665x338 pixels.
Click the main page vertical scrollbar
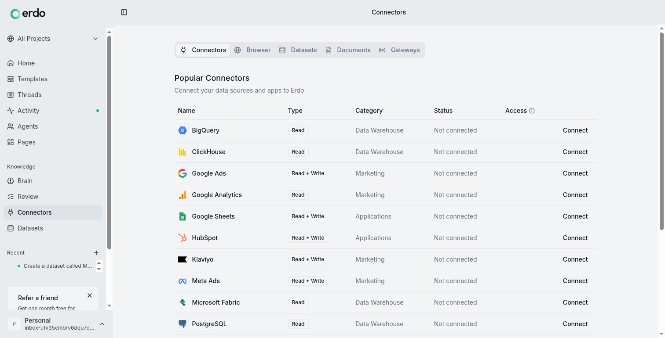(661, 131)
